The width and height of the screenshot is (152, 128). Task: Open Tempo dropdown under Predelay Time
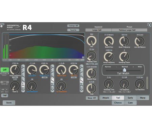[x=92, y=64]
